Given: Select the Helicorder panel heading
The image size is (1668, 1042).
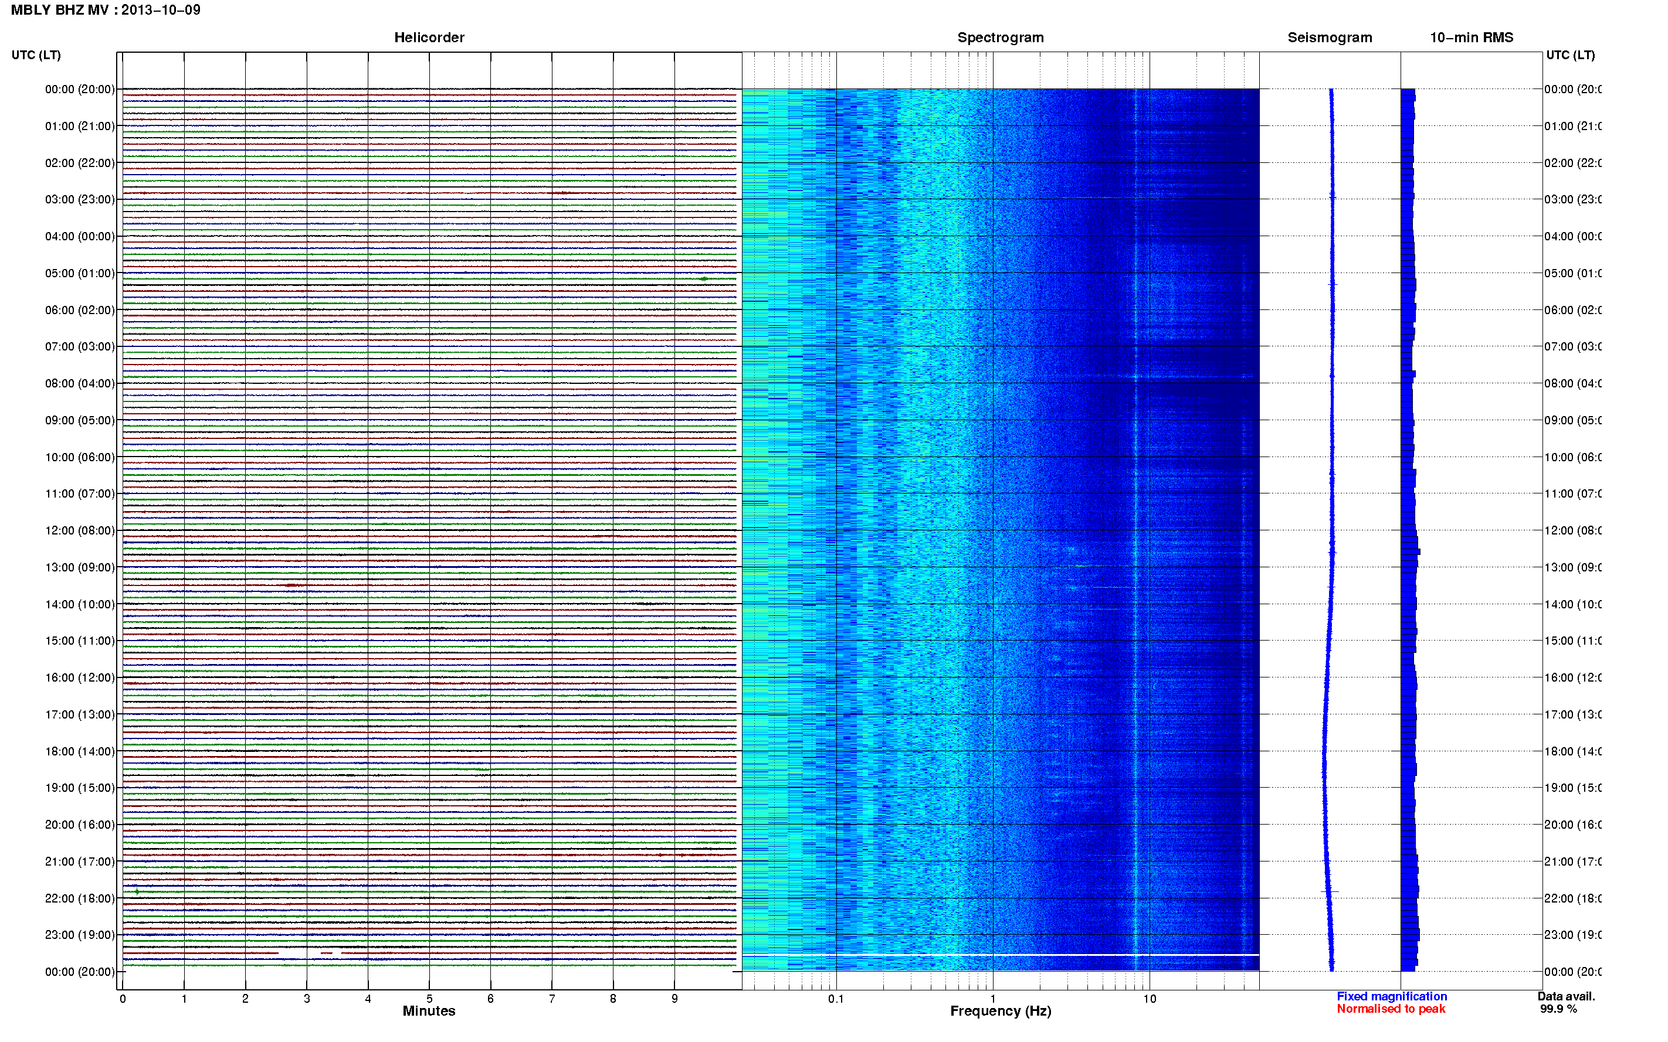Looking at the screenshot, I should point(429,38).
